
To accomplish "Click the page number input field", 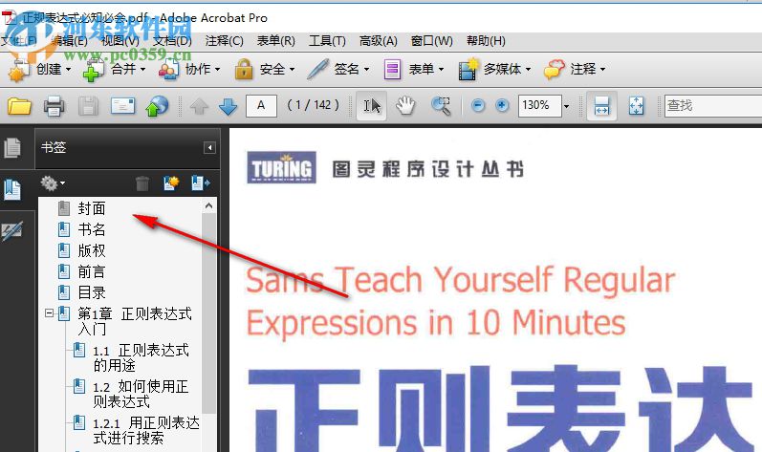I will pyautogui.click(x=261, y=105).
